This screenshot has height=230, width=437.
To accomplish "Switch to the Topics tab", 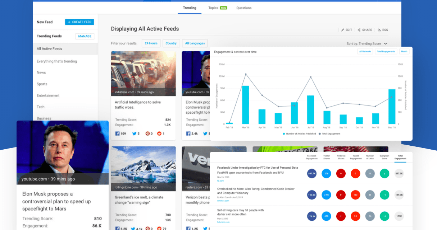I will coord(214,8).
